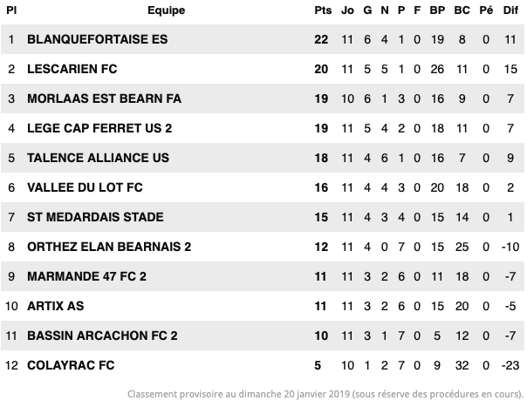Click the Pts column header
Viewport: 527px width, 407px height.
pyautogui.click(x=323, y=10)
